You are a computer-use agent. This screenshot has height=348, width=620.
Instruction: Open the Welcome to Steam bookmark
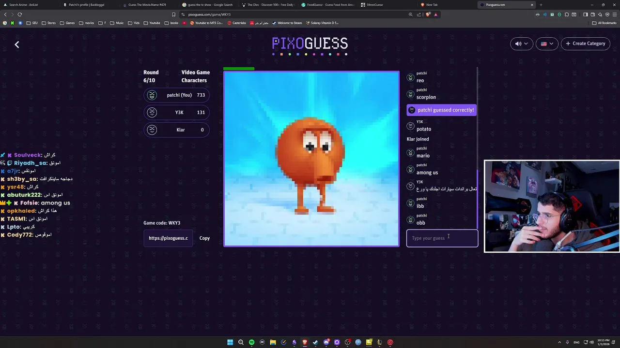pos(287,23)
